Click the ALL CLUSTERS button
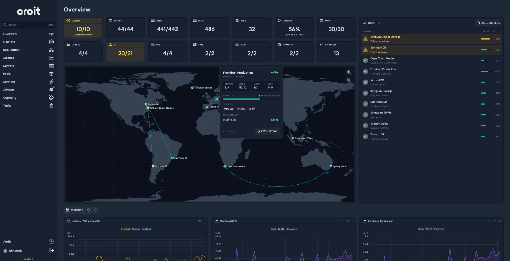The height and width of the screenshot is (261, 510). tap(488, 23)
